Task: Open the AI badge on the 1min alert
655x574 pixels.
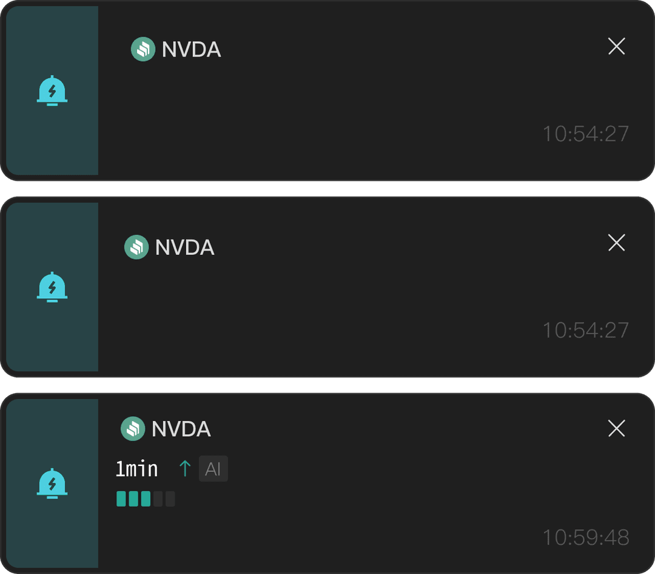Action: (x=213, y=468)
